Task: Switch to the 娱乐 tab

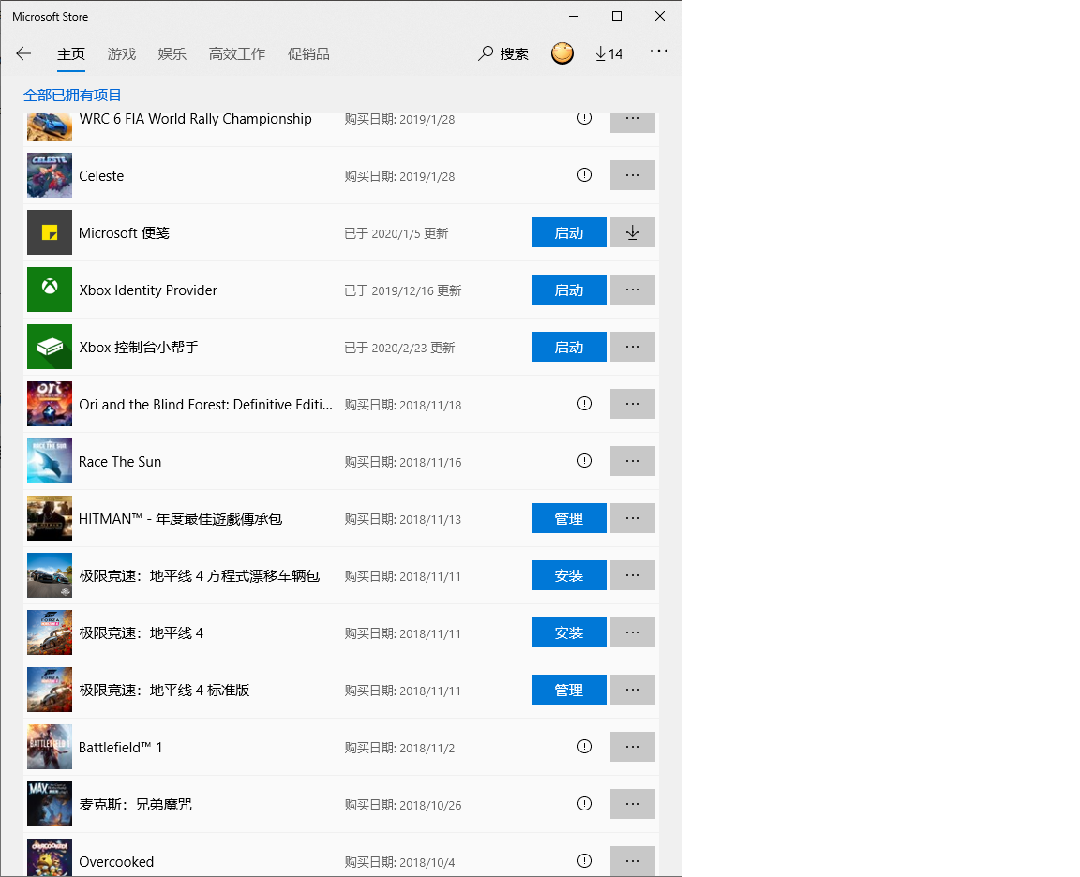Action: [172, 54]
